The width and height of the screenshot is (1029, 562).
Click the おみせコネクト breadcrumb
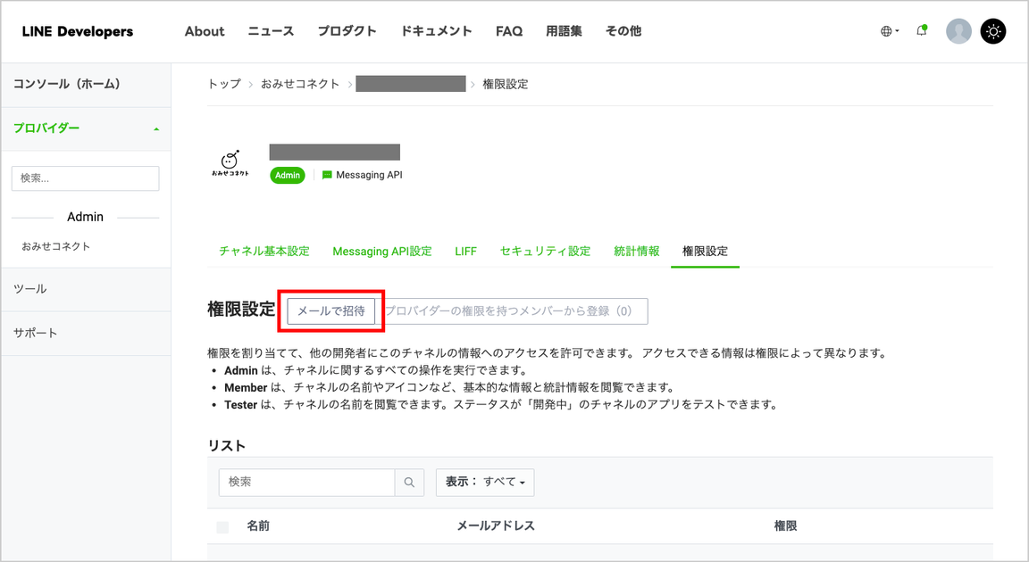coord(300,84)
